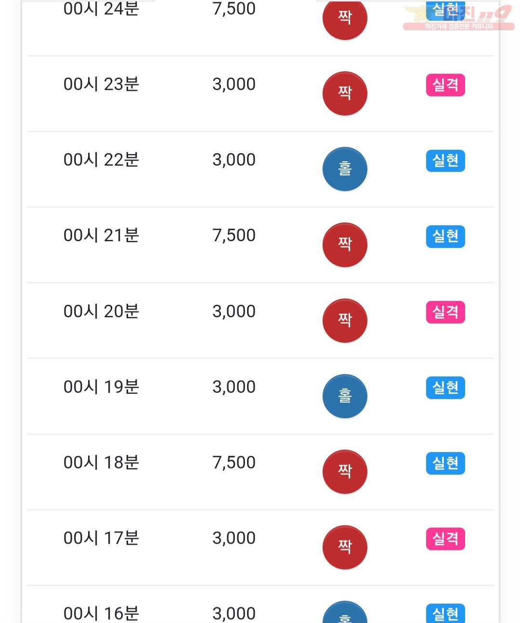Click the red 짝 circle for 00시 24분
This screenshot has height=623, width=520.
[345, 18]
